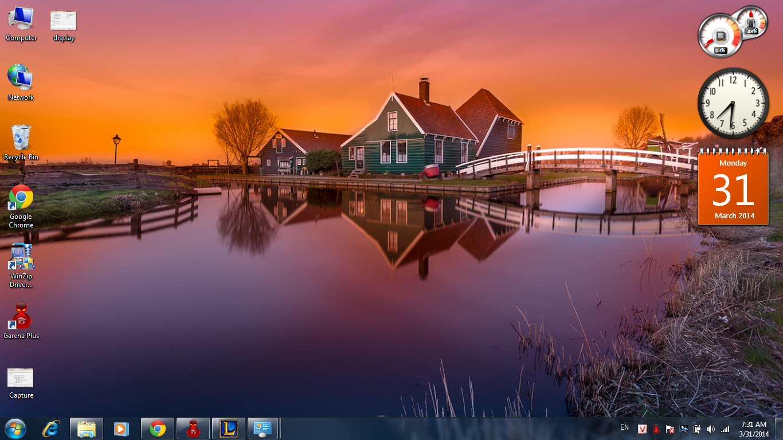Click the power plan plug icon in tray

pyautogui.click(x=698, y=428)
